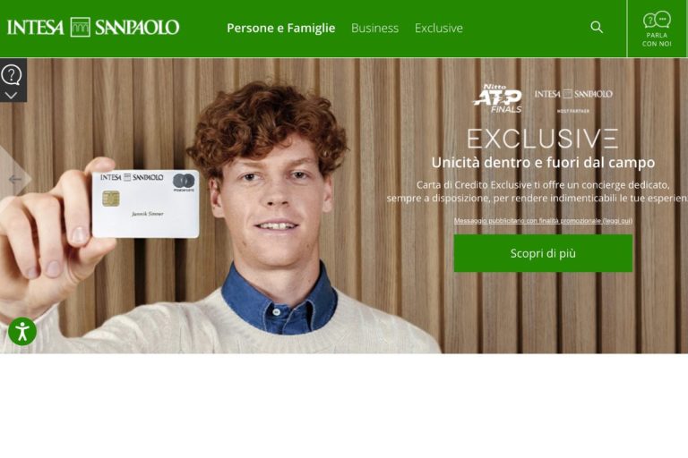Expand the help panel chevron
The image size is (688, 458).
tap(12, 95)
